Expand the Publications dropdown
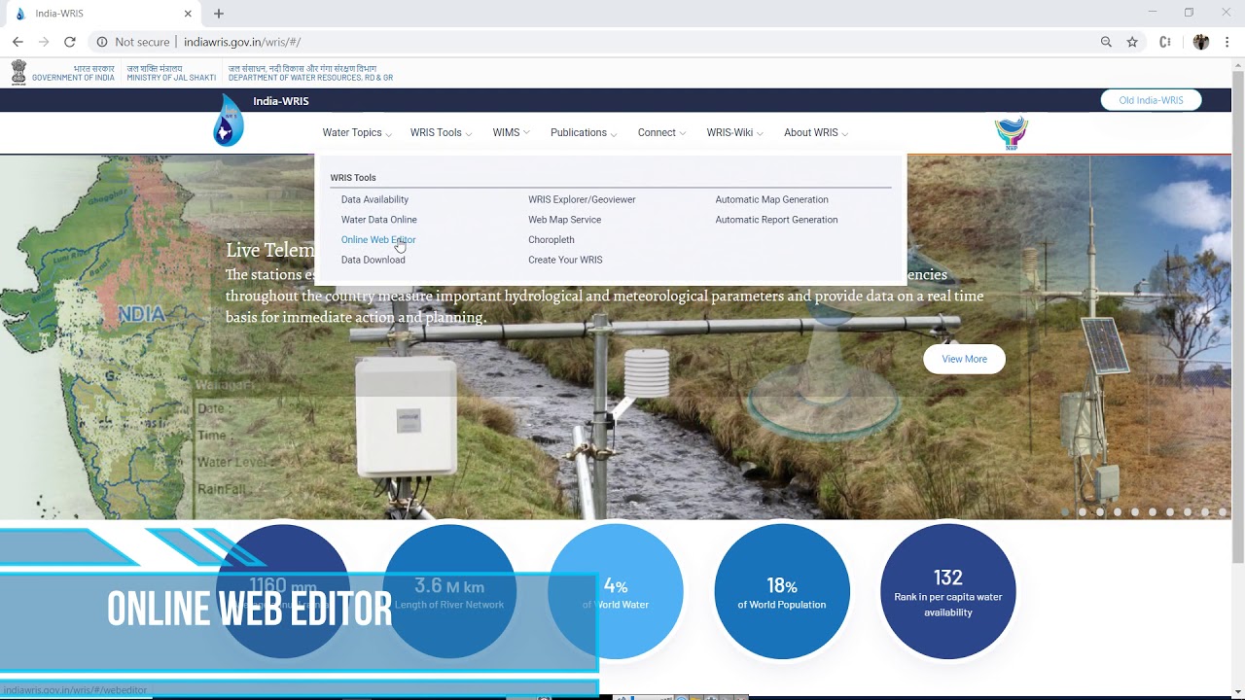The image size is (1245, 700). (x=584, y=133)
